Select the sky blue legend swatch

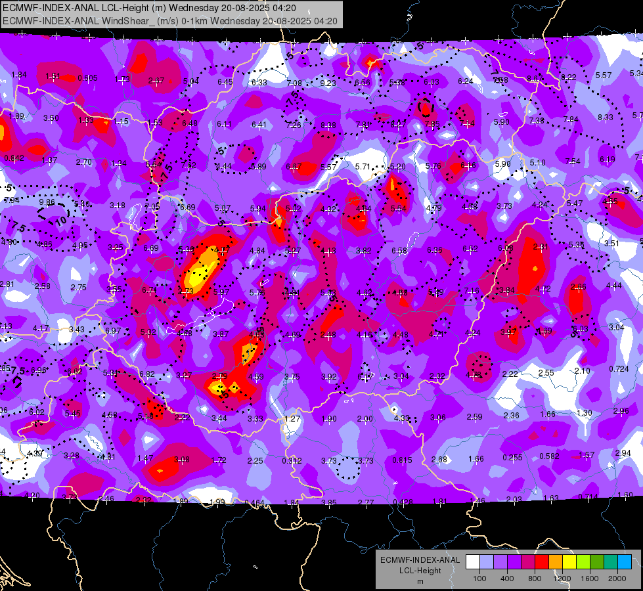(x=625, y=562)
